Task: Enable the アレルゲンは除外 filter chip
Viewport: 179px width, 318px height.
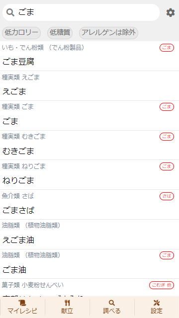Action: [x=108, y=33]
